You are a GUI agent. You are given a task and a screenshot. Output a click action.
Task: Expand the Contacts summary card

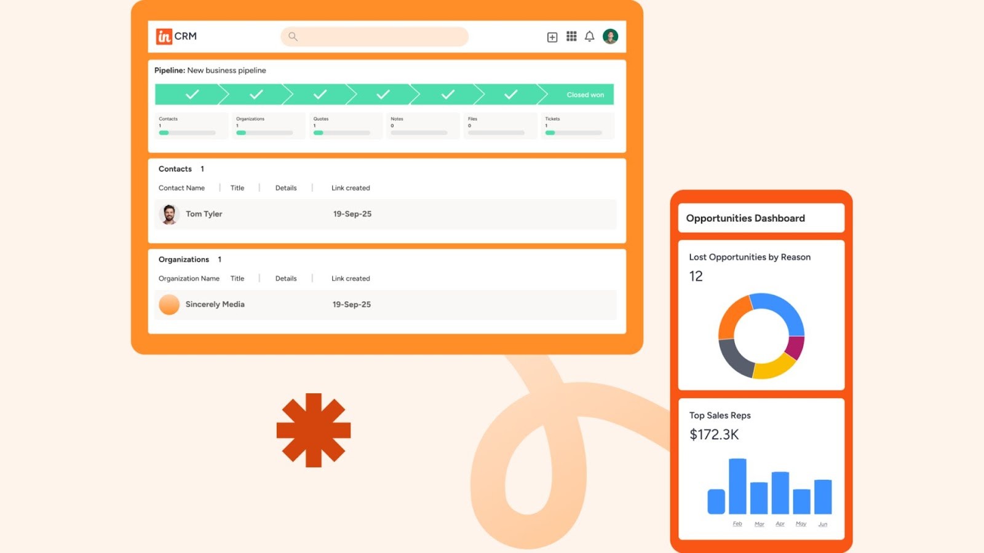click(189, 125)
